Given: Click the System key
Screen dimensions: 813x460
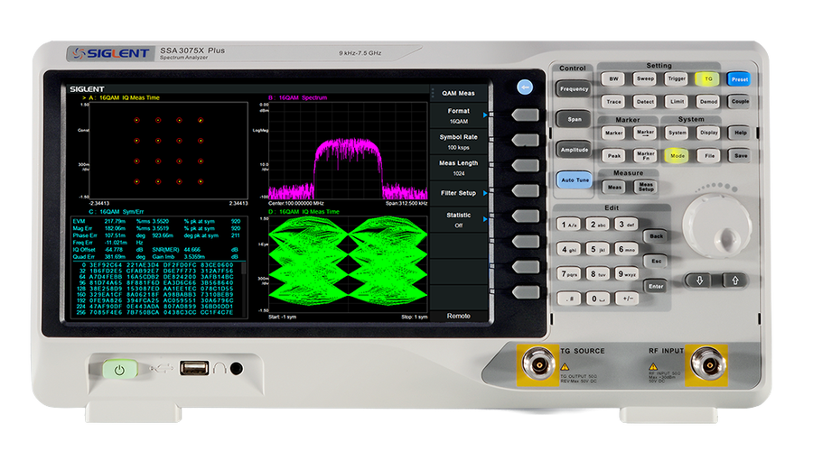Looking at the screenshot, I should 677,133.
